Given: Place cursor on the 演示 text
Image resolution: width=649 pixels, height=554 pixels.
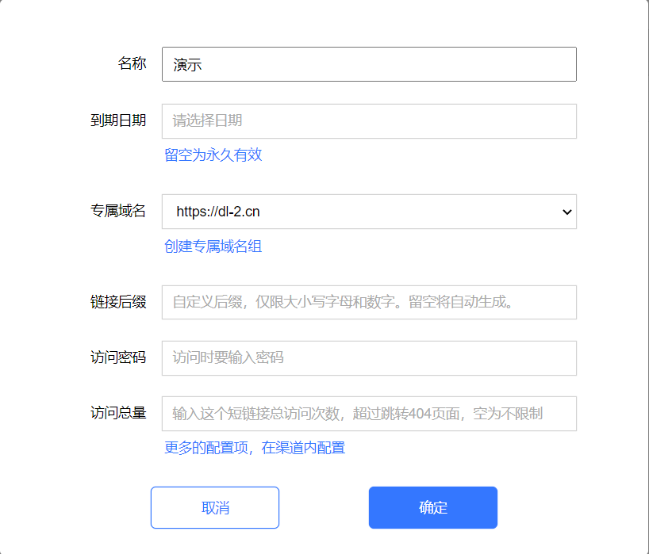Looking at the screenshot, I should tap(187, 65).
